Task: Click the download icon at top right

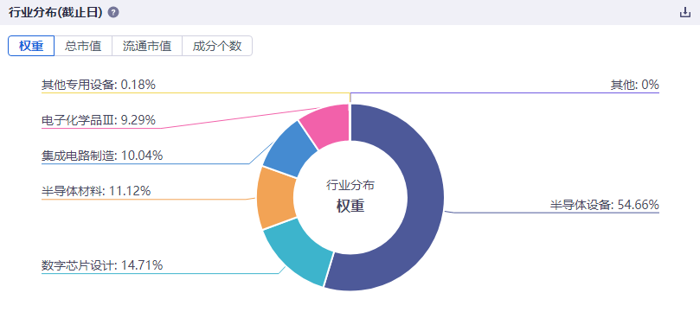Action: point(684,12)
